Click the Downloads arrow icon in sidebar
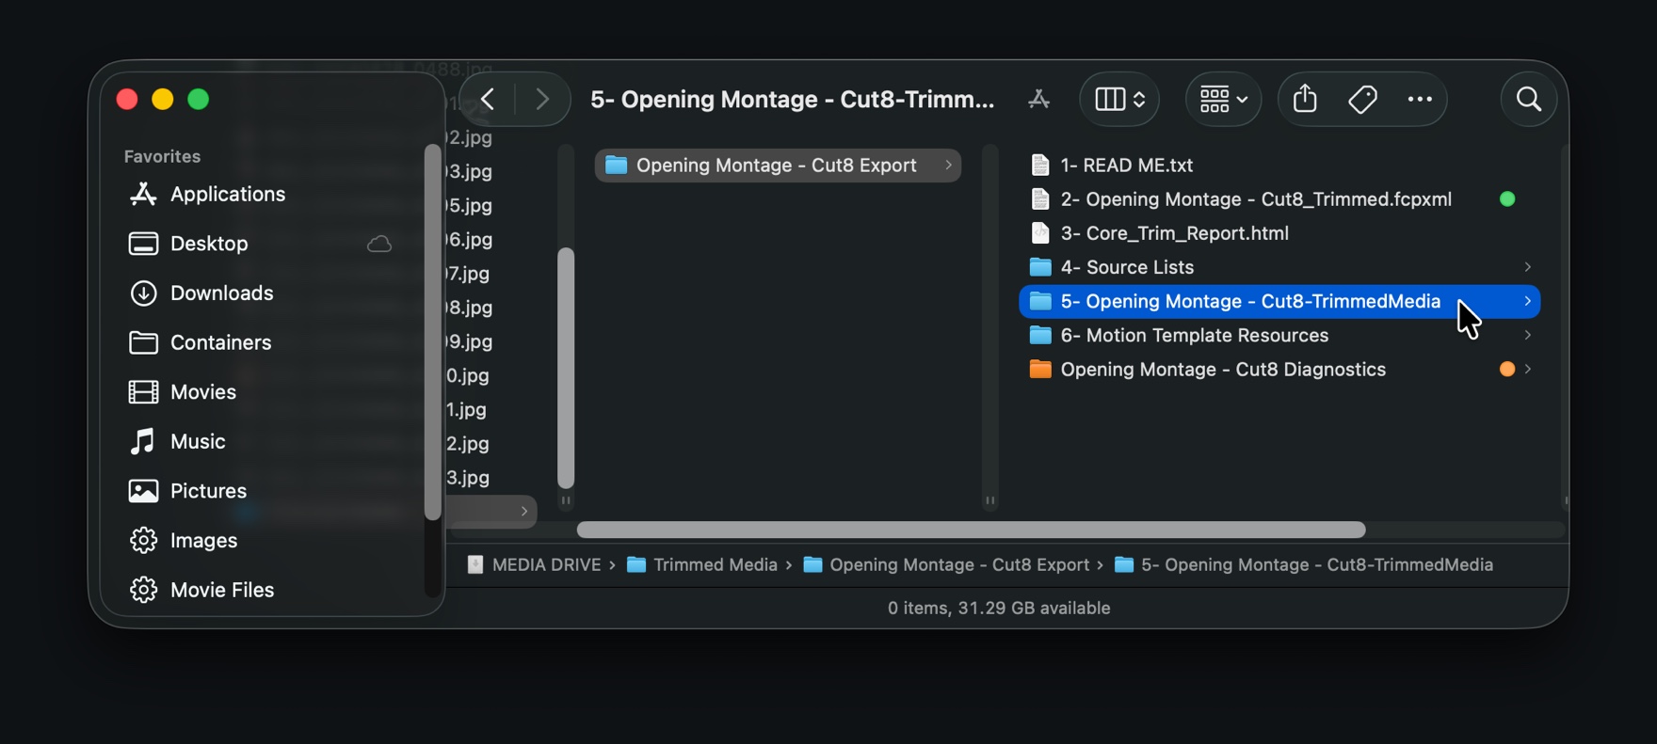This screenshot has height=744, width=1657. 143,293
